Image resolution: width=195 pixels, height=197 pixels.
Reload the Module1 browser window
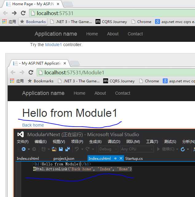coord(31,72)
